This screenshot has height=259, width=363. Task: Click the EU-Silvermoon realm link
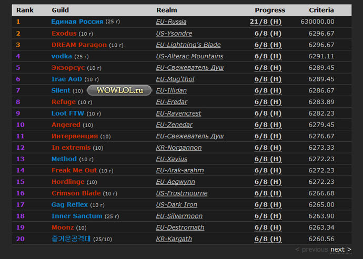point(179,216)
